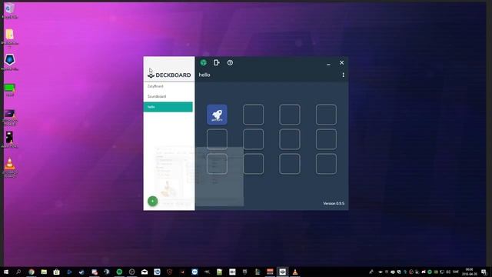The width and height of the screenshot is (492, 277).
Task: Open the Recycle Bin desktop icon
Action: tap(9, 10)
